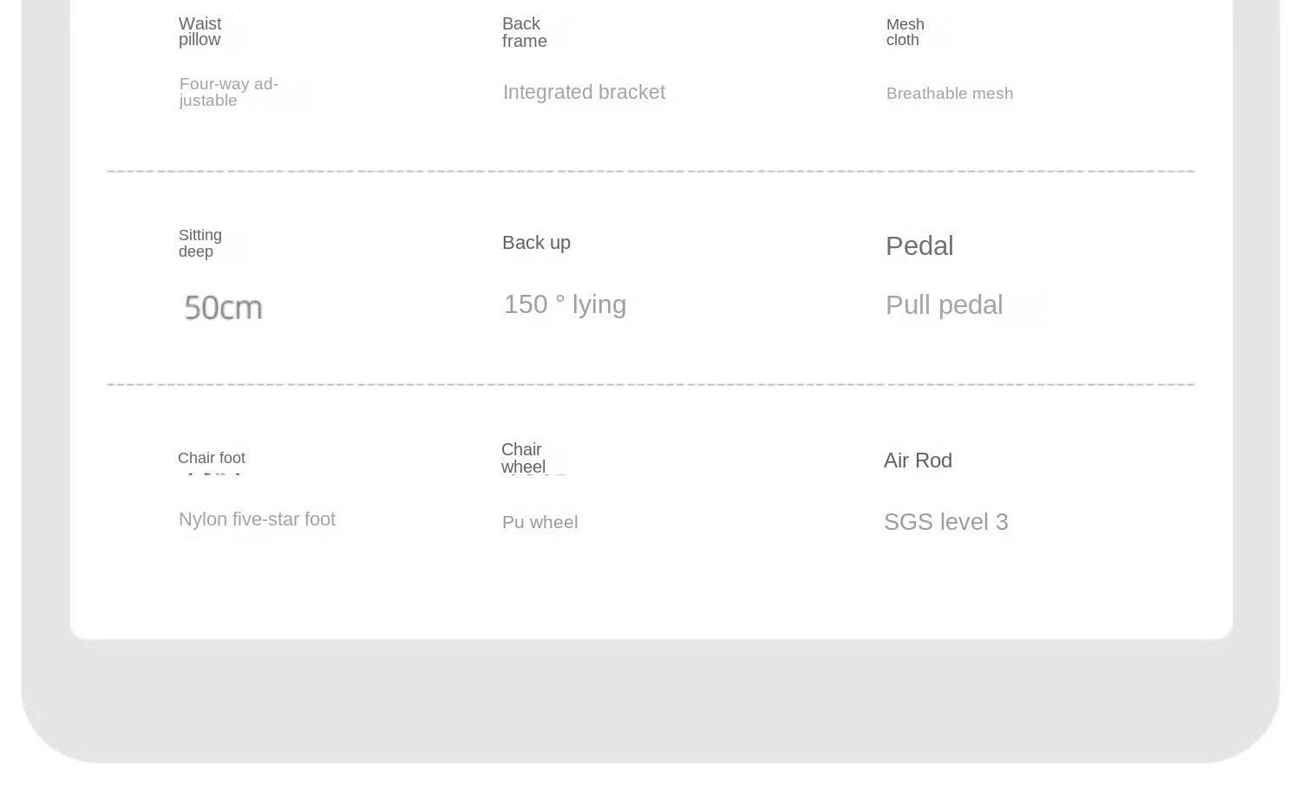Select the "150 ° lying" text
Image resolution: width=1301 pixels, height=810 pixels.
[x=565, y=304]
